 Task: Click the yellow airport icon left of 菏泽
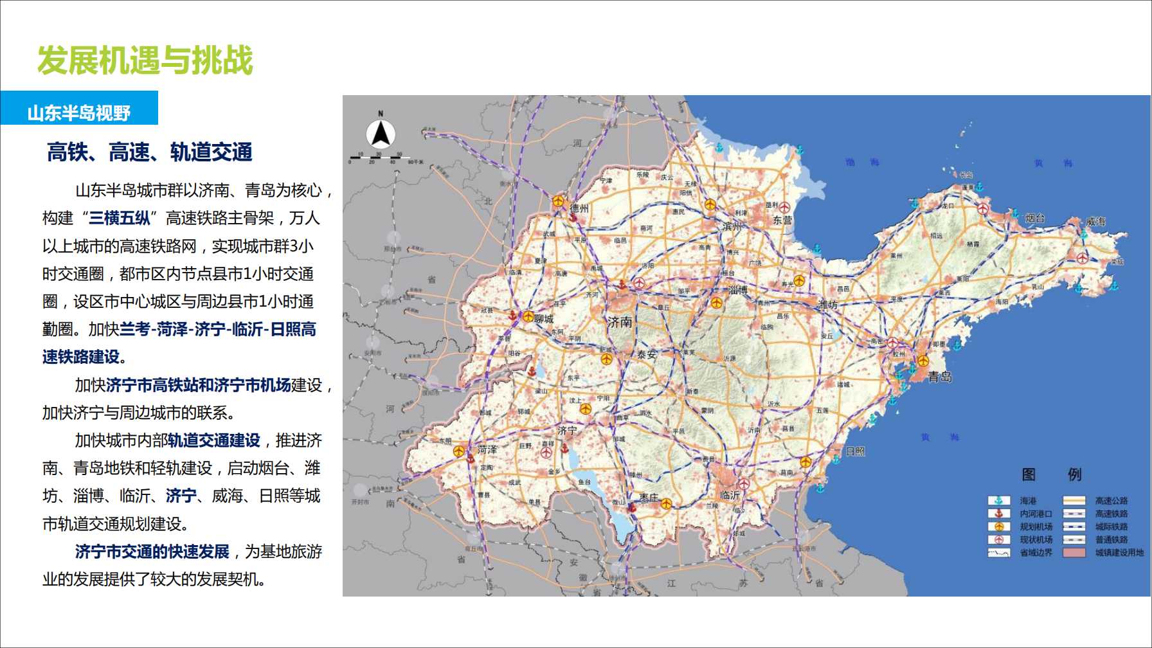(459, 451)
